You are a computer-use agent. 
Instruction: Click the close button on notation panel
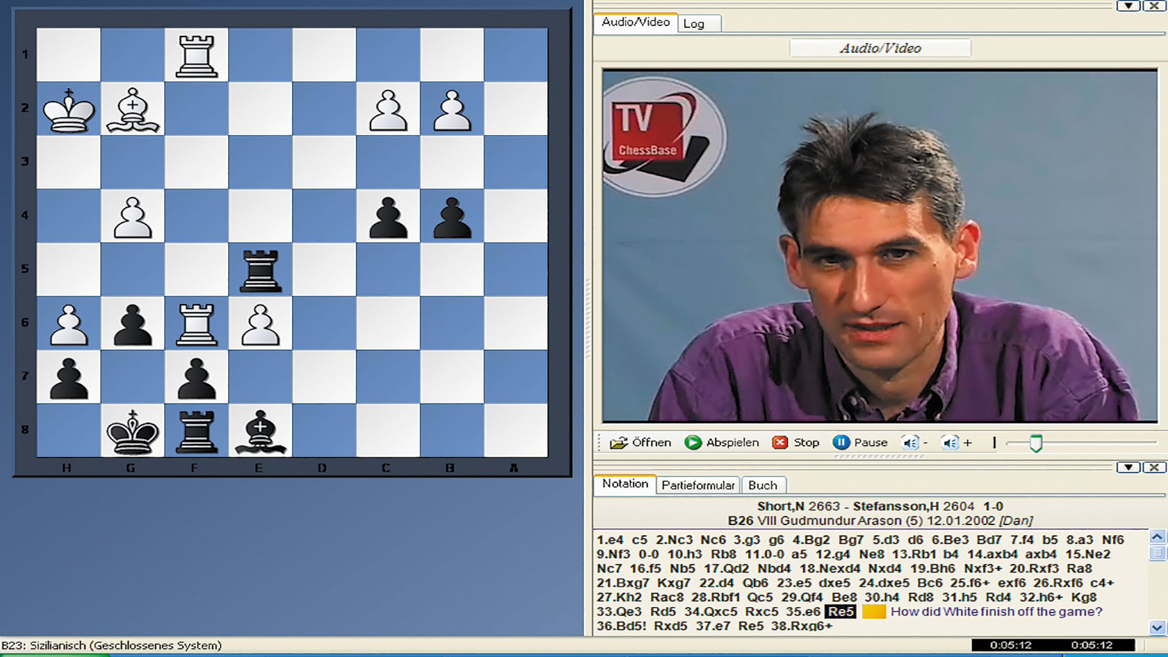pyautogui.click(x=1155, y=468)
